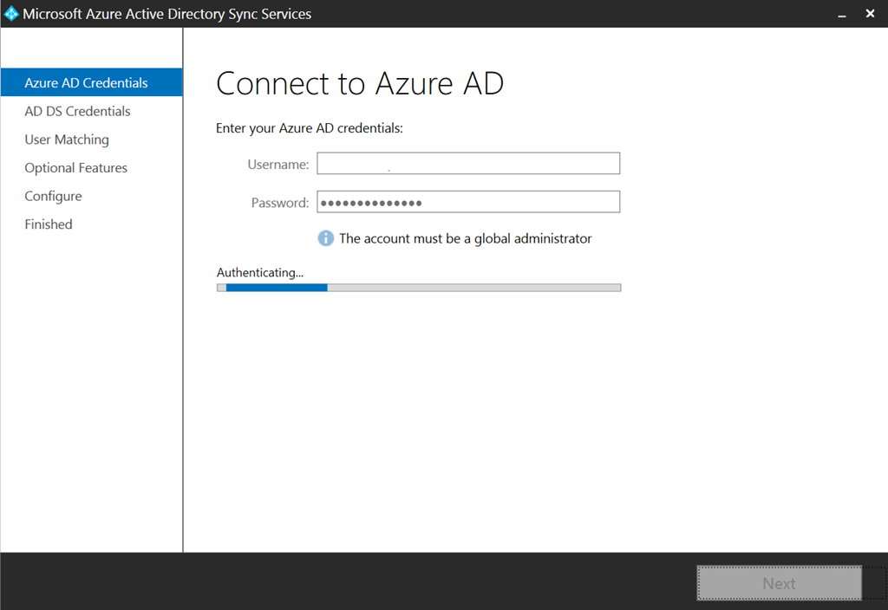This screenshot has width=888, height=610.
Task: Close the Sync Services setup window
Action: (870, 14)
